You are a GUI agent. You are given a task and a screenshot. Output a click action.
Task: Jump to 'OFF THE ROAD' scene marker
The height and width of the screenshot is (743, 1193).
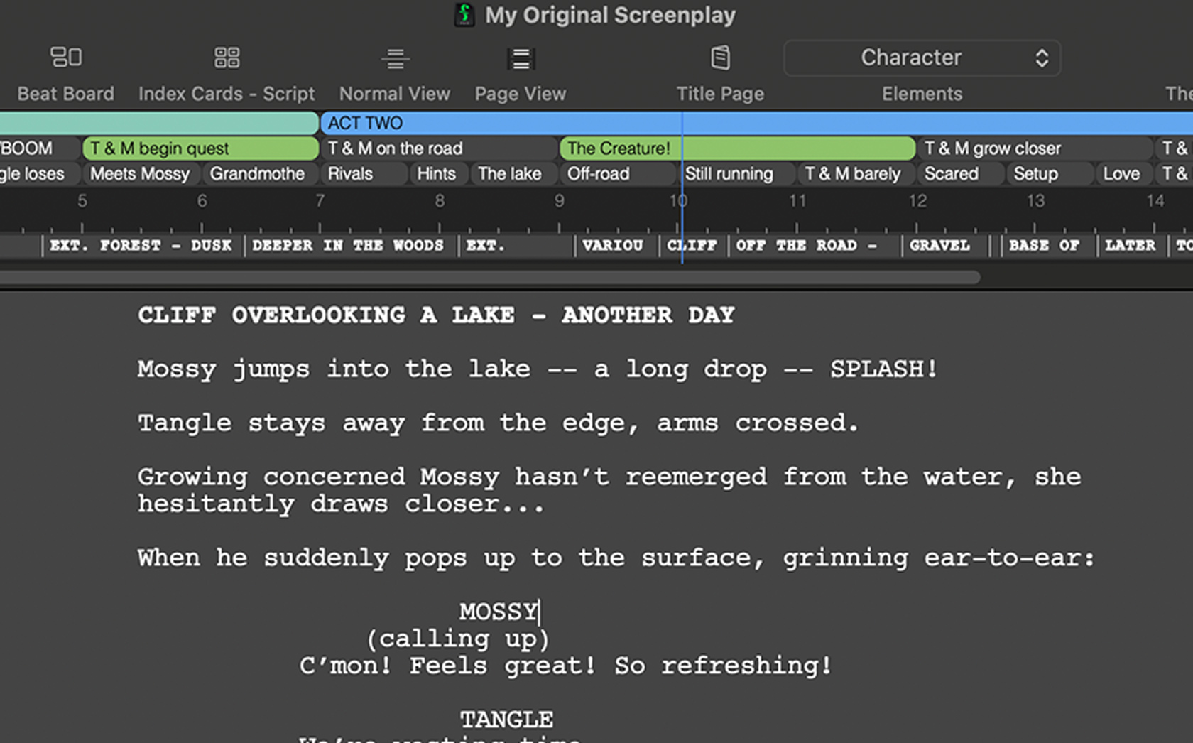click(x=806, y=246)
